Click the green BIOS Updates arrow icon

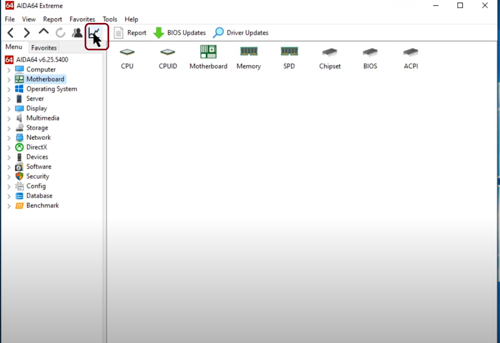[159, 33]
